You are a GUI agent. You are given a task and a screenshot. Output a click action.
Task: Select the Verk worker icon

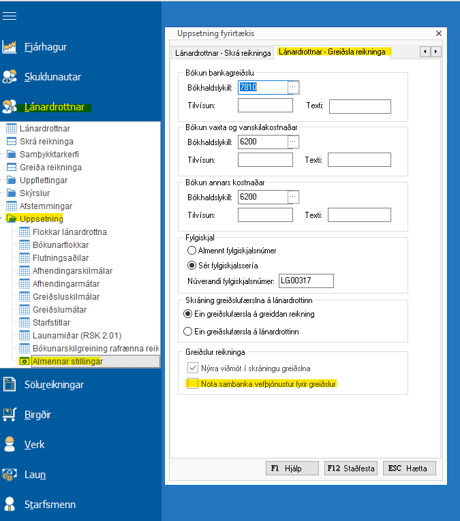point(10,444)
